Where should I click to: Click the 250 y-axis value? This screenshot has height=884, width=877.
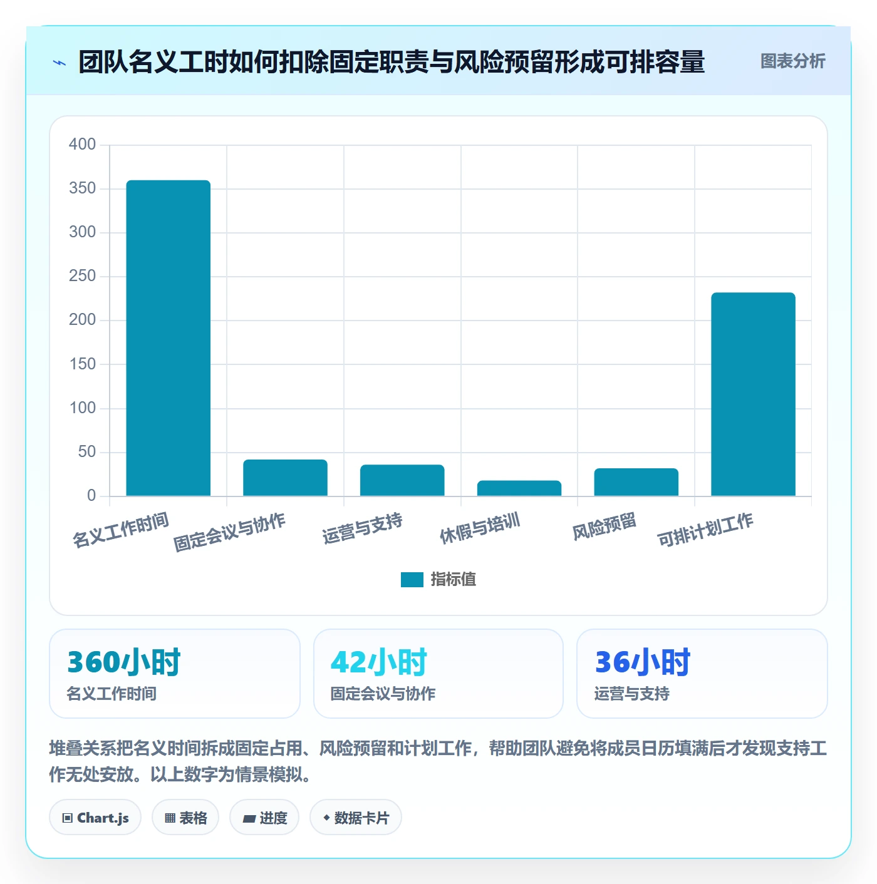[82, 276]
